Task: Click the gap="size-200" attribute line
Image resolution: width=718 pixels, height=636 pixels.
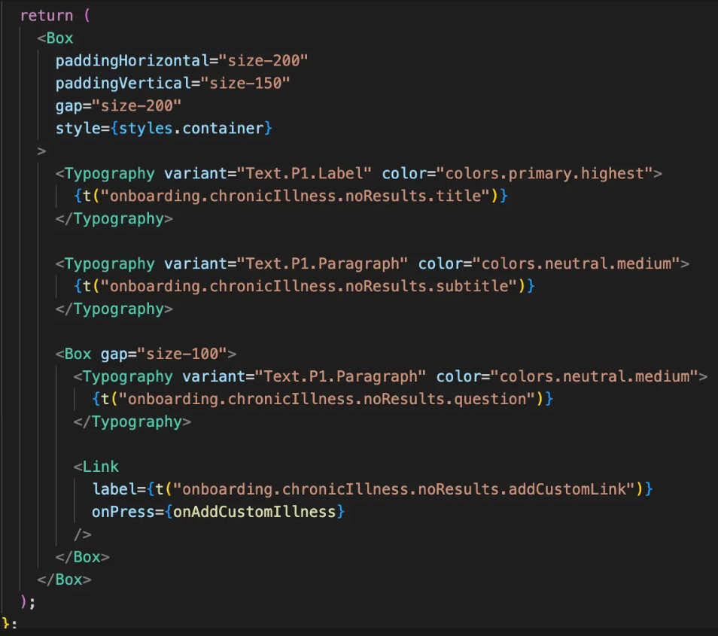Action: [118, 105]
